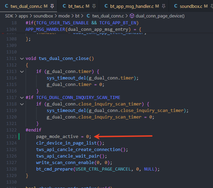Click line number 1323 in the gutter
This screenshot has width=213, height=188.
(x=11, y=136)
